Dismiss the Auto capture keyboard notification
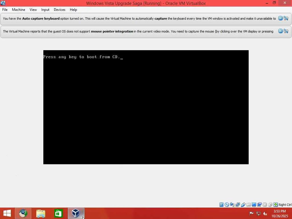The width and height of the screenshot is (292, 219). pyautogui.click(x=281, y=18)
